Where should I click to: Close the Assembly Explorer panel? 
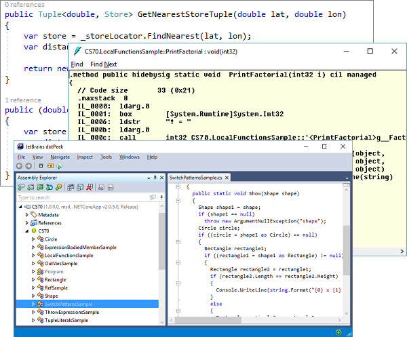point(161,178)
